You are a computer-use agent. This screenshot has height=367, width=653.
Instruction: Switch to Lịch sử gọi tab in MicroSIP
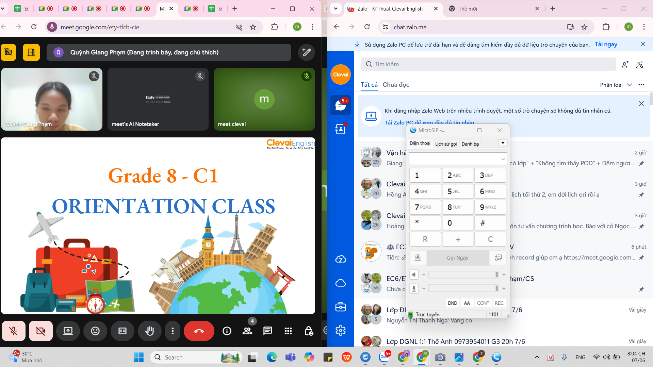(x=446, y=144)
